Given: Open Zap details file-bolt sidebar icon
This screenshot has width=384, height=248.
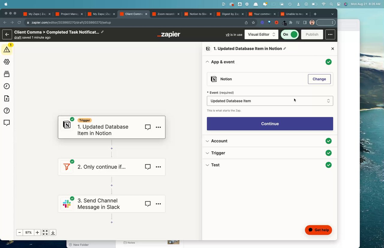Looking at the screenshot, I should (7, 98).
